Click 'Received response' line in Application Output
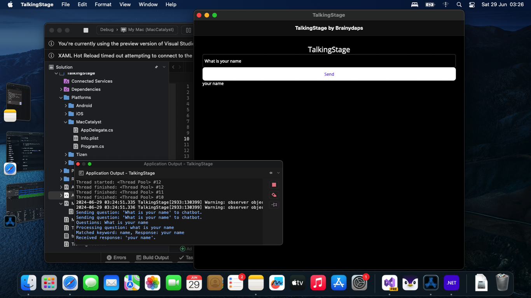Image resolution: width=531 pixels, height=298 pixels. (116, 237)
